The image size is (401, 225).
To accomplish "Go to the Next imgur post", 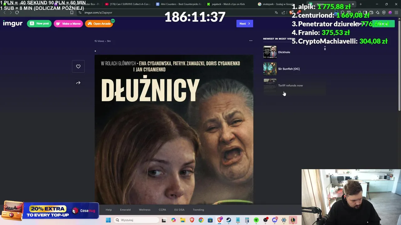I will click(245, 24).
